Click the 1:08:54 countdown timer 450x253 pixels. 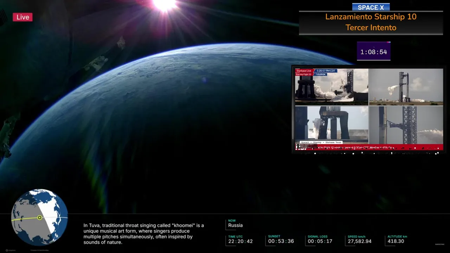pos(373,52)
